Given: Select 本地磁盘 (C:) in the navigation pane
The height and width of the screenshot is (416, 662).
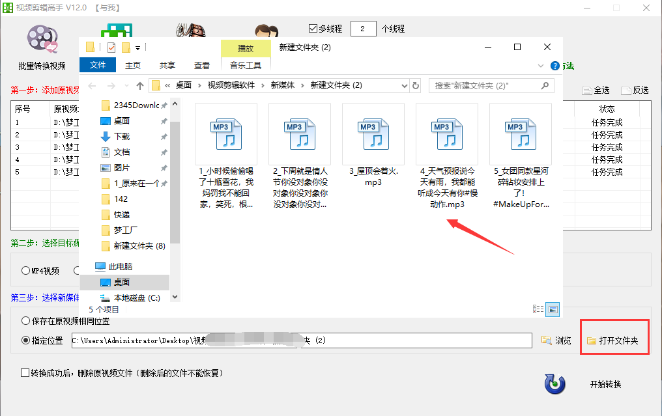Looking at the screenshot, I should coord(137,298).
